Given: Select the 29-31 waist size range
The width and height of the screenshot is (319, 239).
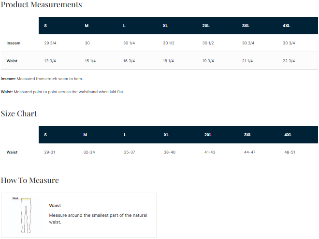Looking at the screenshot, I should (x=49, y=152).
